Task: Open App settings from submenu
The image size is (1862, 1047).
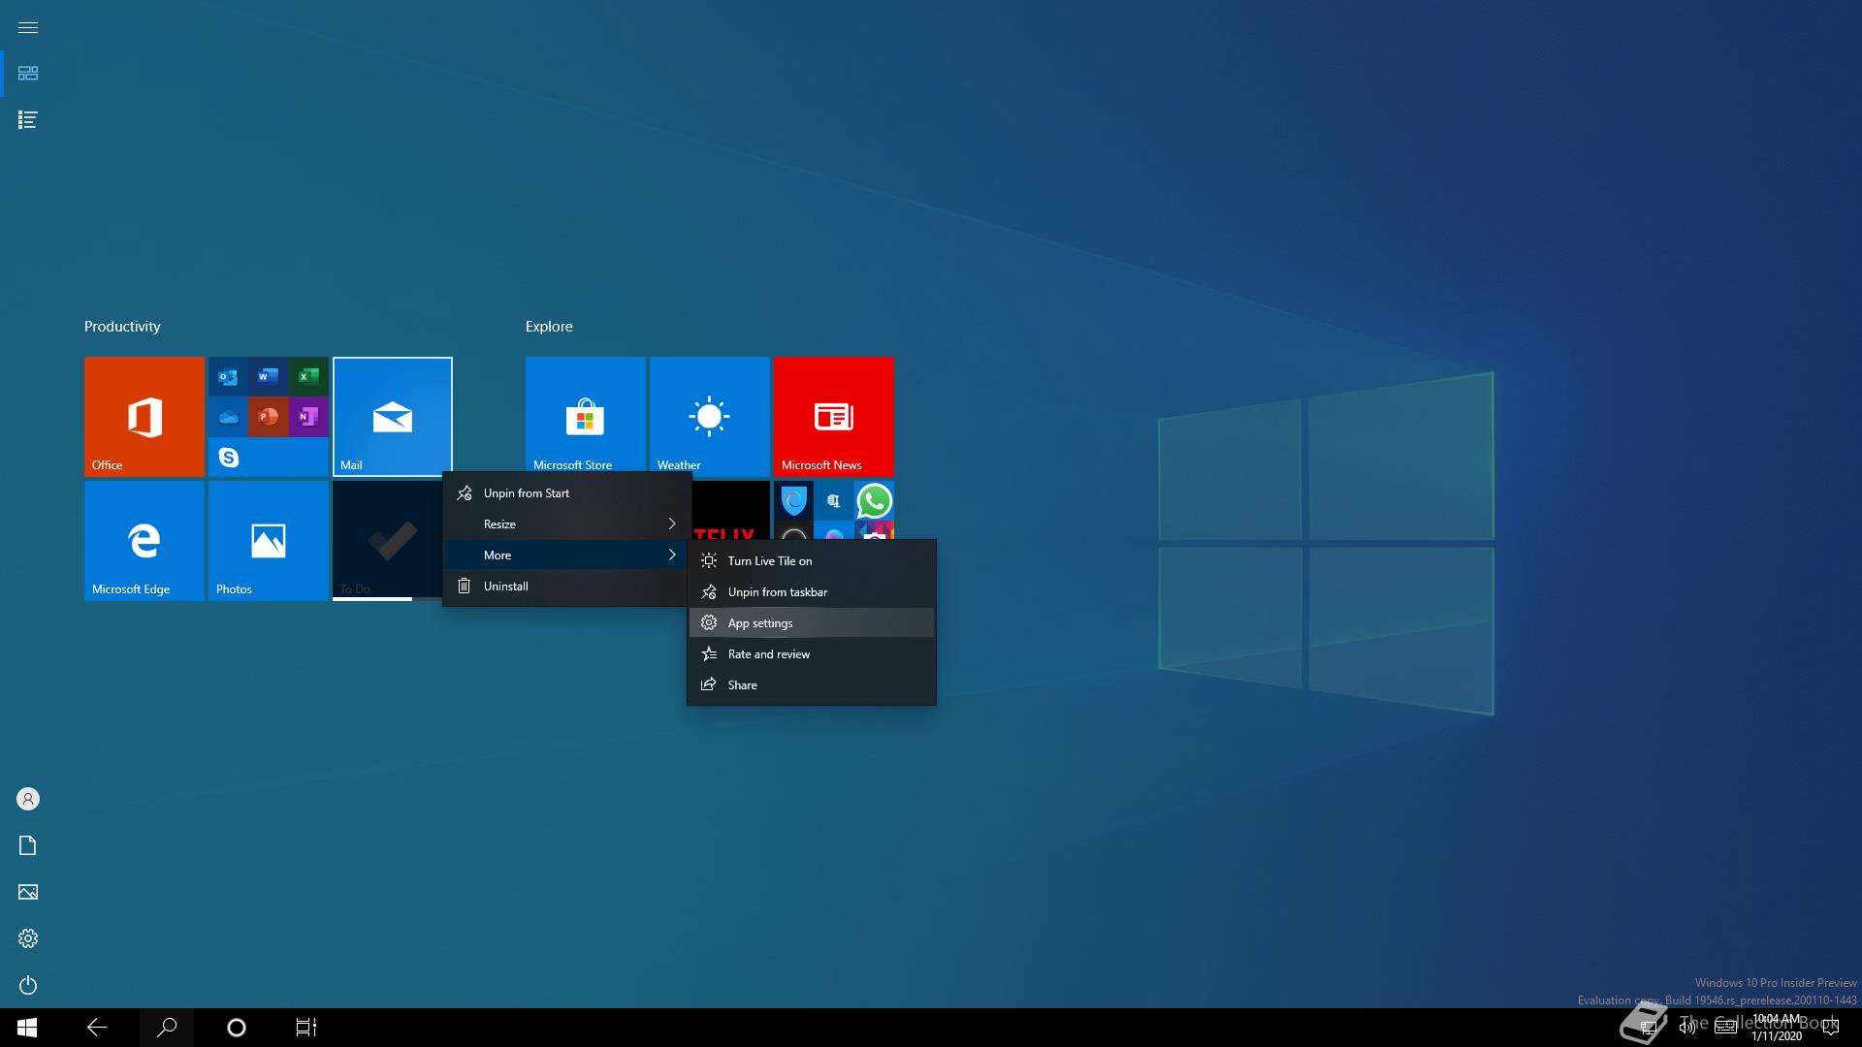Action: tap(812, 623)
